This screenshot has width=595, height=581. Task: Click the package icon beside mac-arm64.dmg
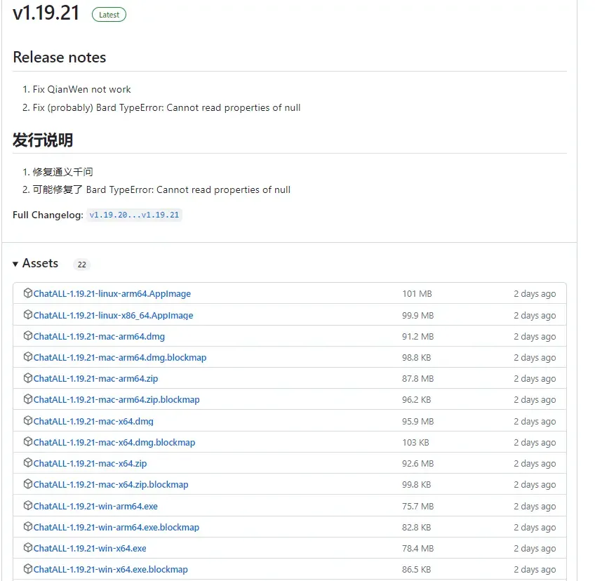point(27,335)
